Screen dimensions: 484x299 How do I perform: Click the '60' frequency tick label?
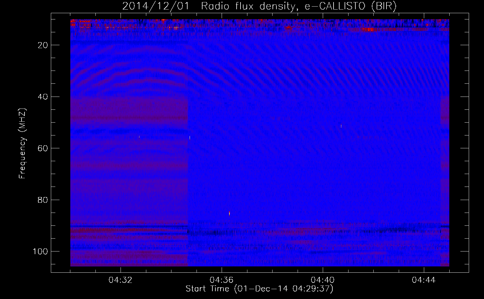point(43,148)
